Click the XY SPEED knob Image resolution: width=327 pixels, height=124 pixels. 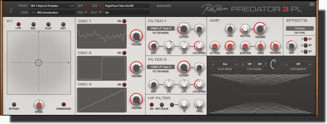point(39,105)
